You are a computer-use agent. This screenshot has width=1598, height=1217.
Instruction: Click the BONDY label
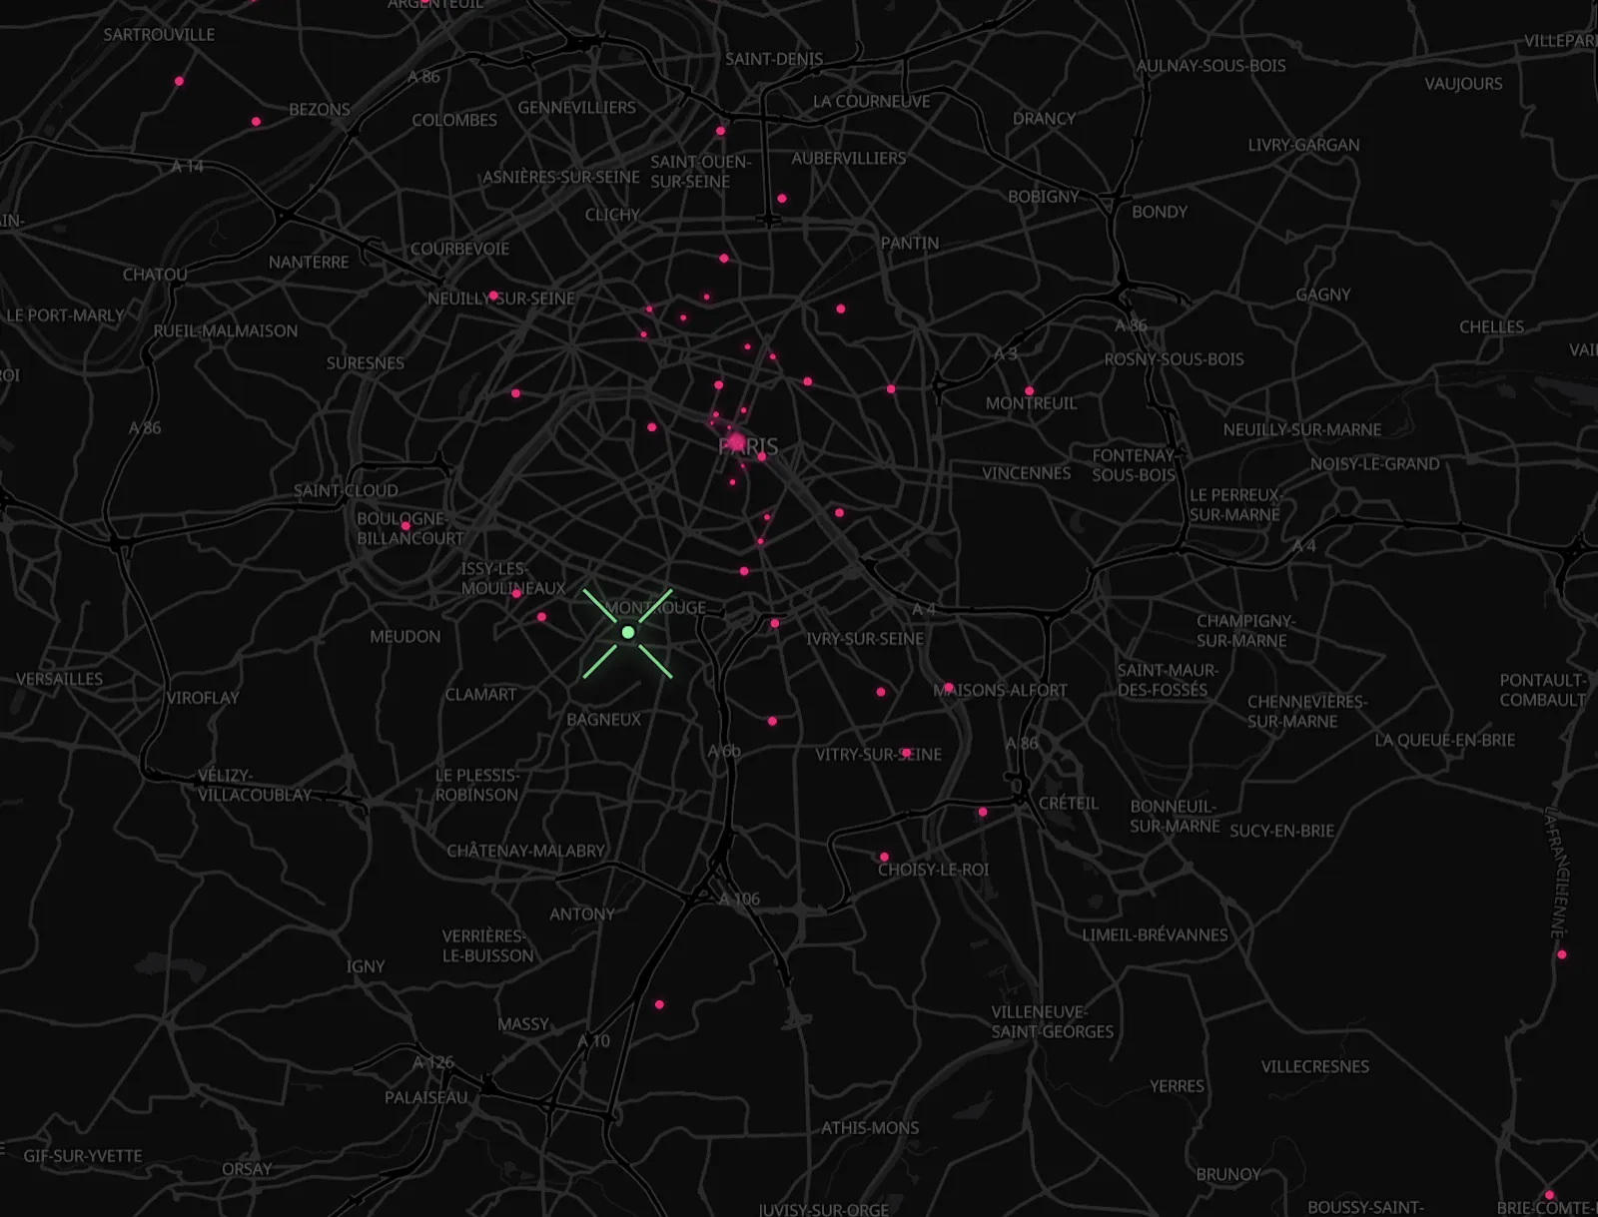[x=1160, y=212]
